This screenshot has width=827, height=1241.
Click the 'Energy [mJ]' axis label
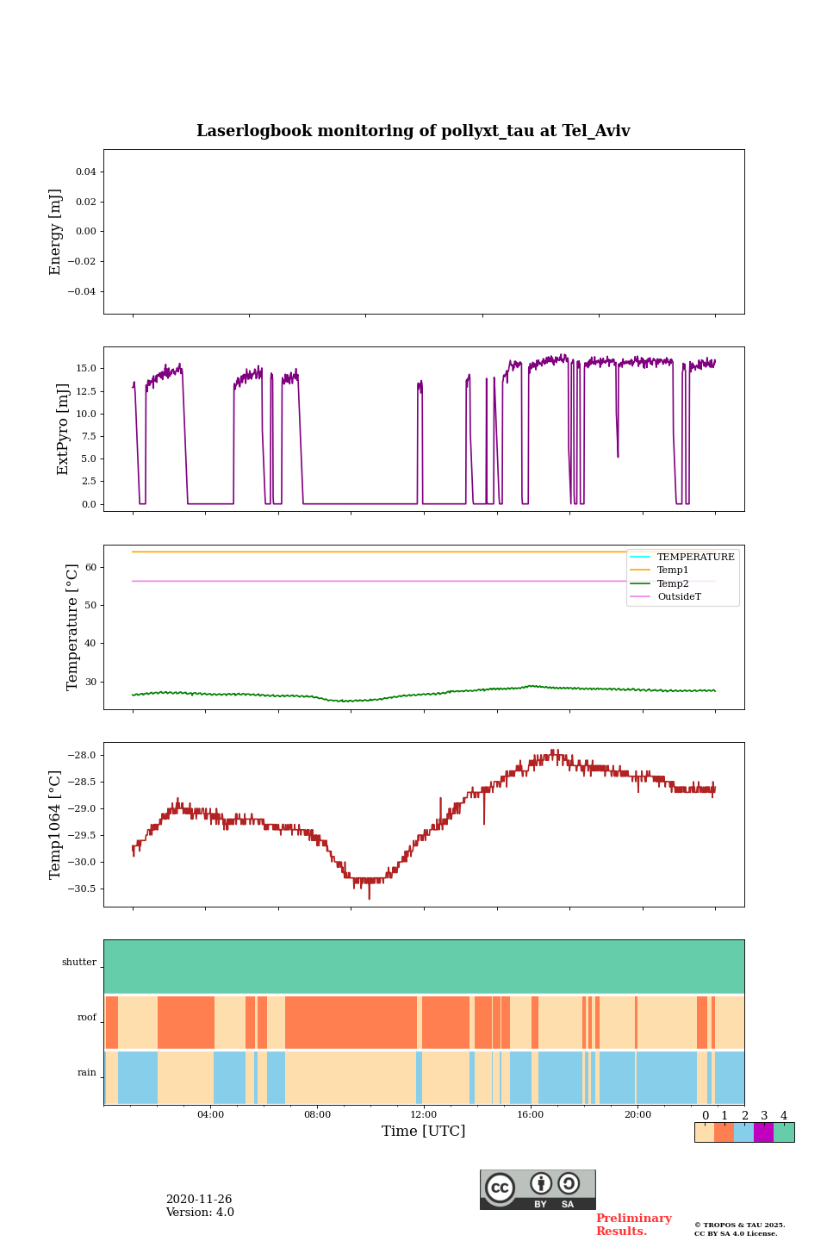[x=56, y=232]
